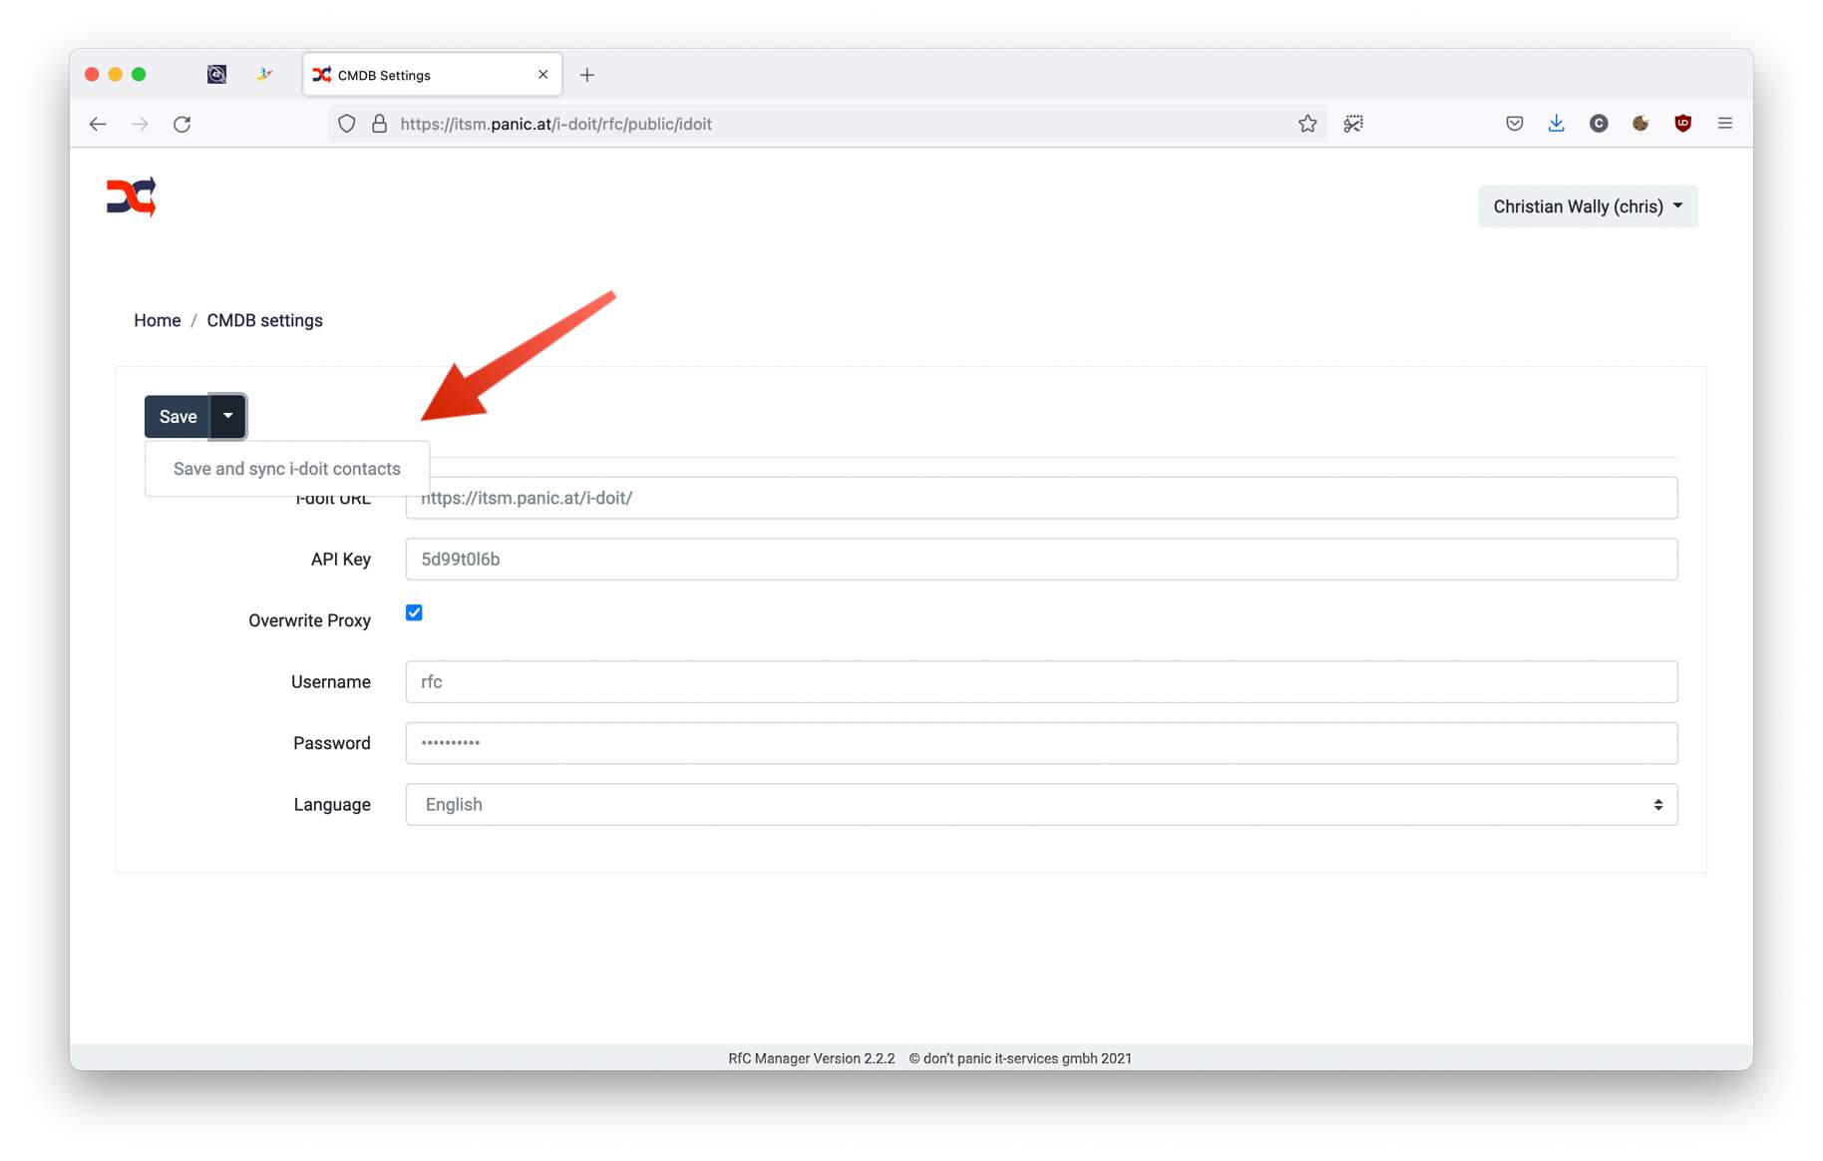
Task: Open the downloads arrow icon
Action: coord(1556,124)
